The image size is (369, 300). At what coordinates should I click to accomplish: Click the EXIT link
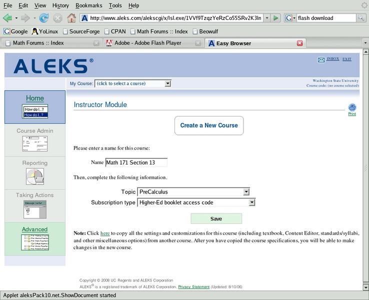(346, 59)
